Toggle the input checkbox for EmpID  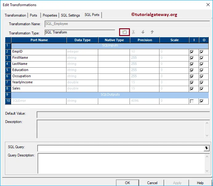click(x=192, y=52)
